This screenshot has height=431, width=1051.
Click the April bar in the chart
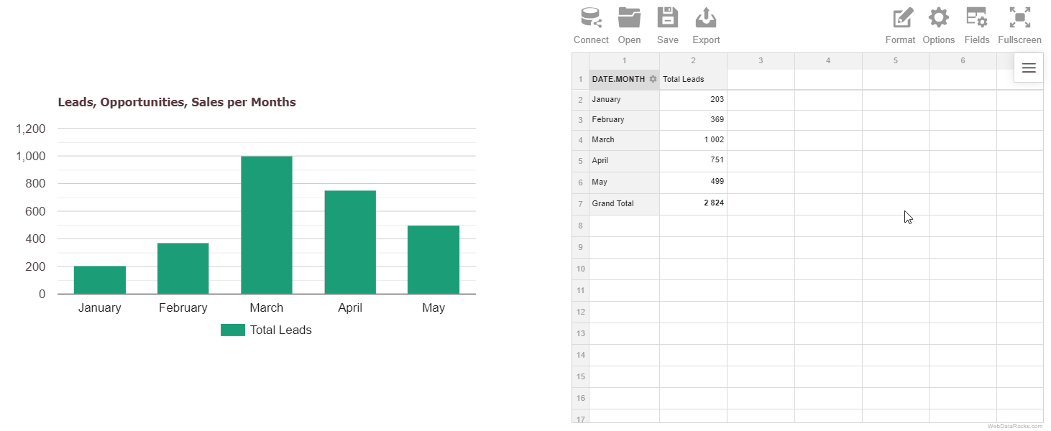click(350, 242)
